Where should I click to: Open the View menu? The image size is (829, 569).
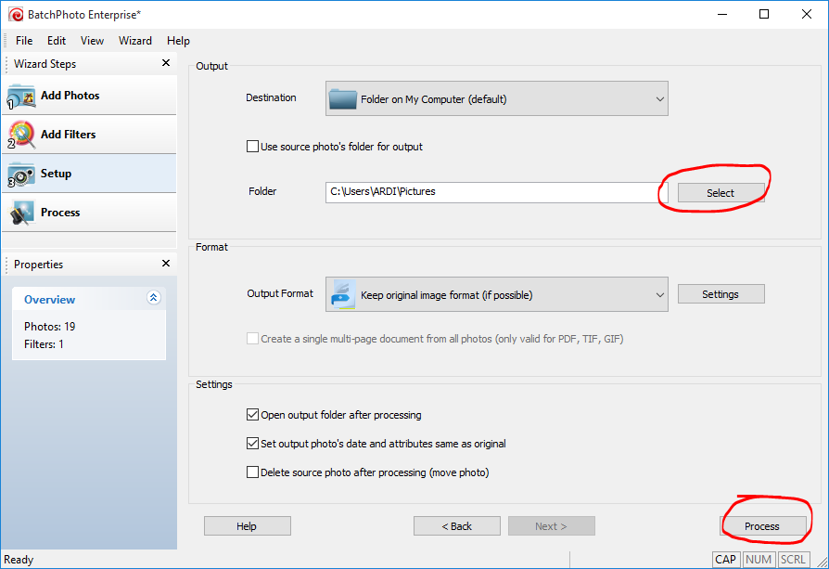pyautogui.click(x=92, y=41)
